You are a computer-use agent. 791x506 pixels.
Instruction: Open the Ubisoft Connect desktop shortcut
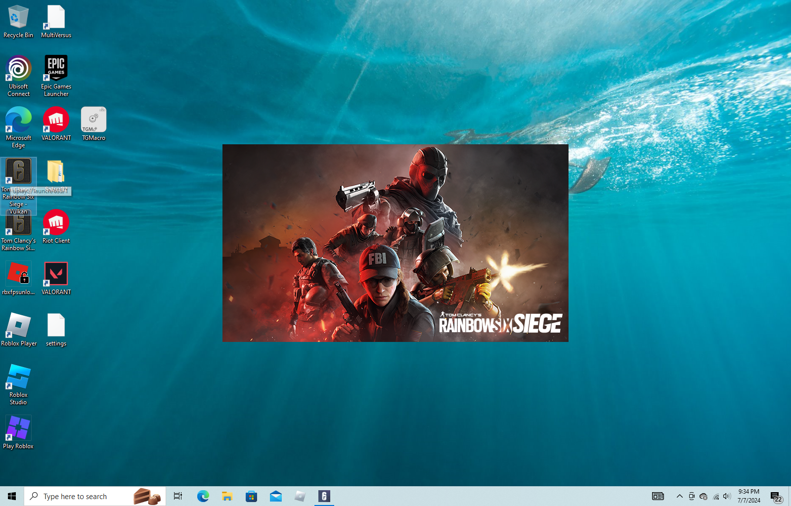tap(18, 76)
